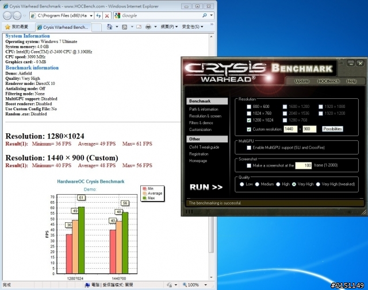
Task: Open the search provider dropdown arrow
Action: tap(212, 16)
